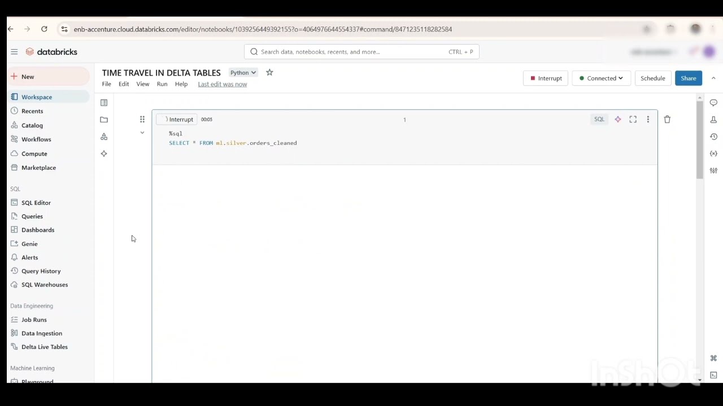723x406 pixels.
Task: Open Workspace in the sidebar
Action: 49,97
